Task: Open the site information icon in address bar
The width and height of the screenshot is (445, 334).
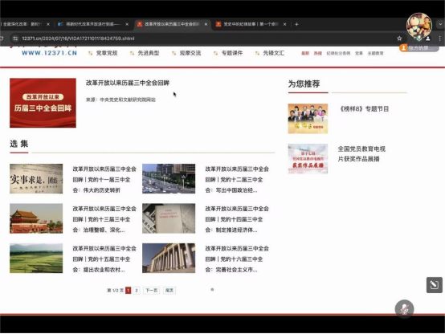Action: click(x=15, y=39)
